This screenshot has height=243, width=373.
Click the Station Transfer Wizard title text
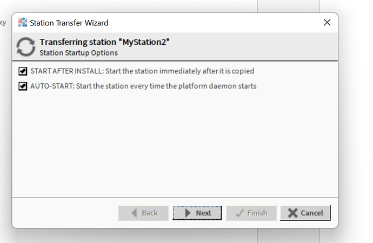[x=69, y=23]
